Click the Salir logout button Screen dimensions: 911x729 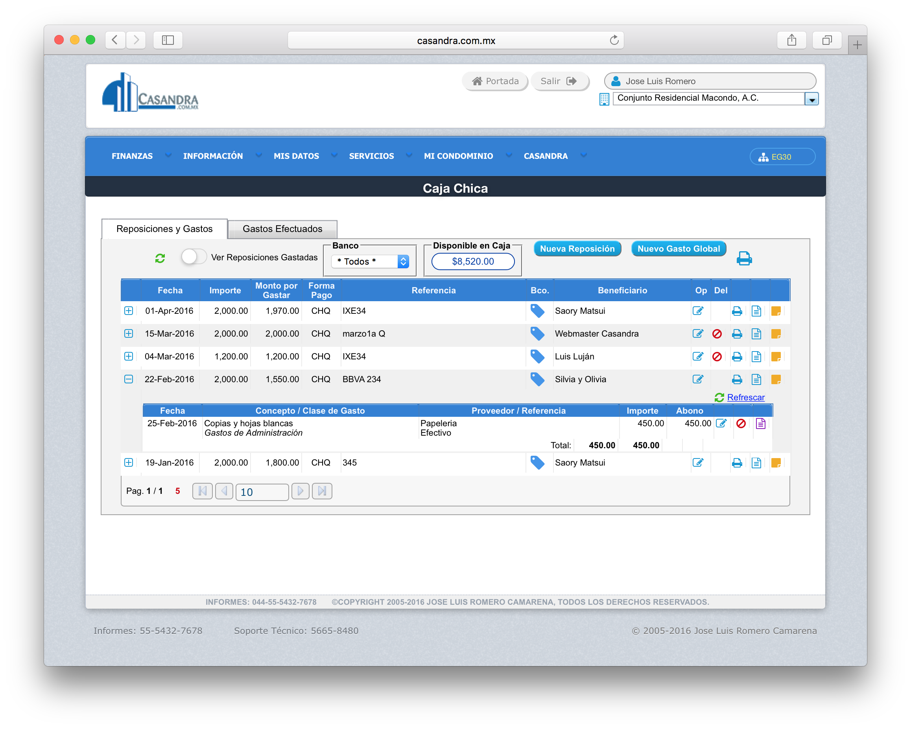tap(559, 81)
